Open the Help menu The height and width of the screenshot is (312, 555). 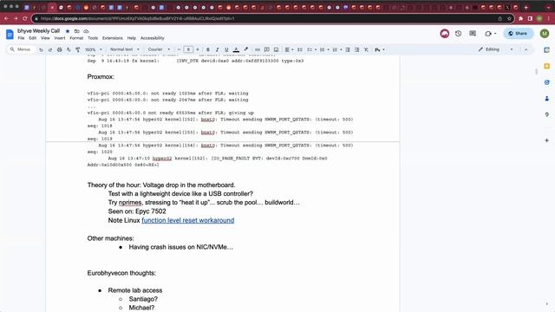tap(131, 38)
